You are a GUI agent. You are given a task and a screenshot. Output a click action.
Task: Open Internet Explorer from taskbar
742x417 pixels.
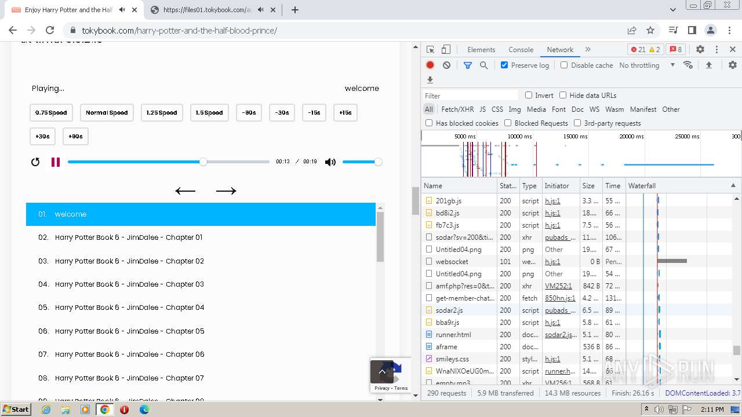pos(46,409)
